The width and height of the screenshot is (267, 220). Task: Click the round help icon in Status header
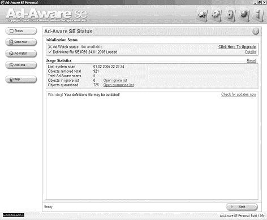(x=256, y=31)
